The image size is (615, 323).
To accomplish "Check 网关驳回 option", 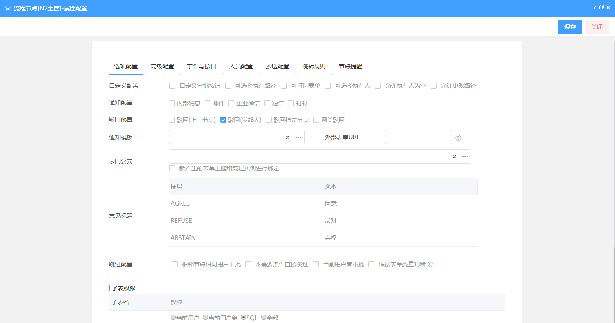I will 316,120.
